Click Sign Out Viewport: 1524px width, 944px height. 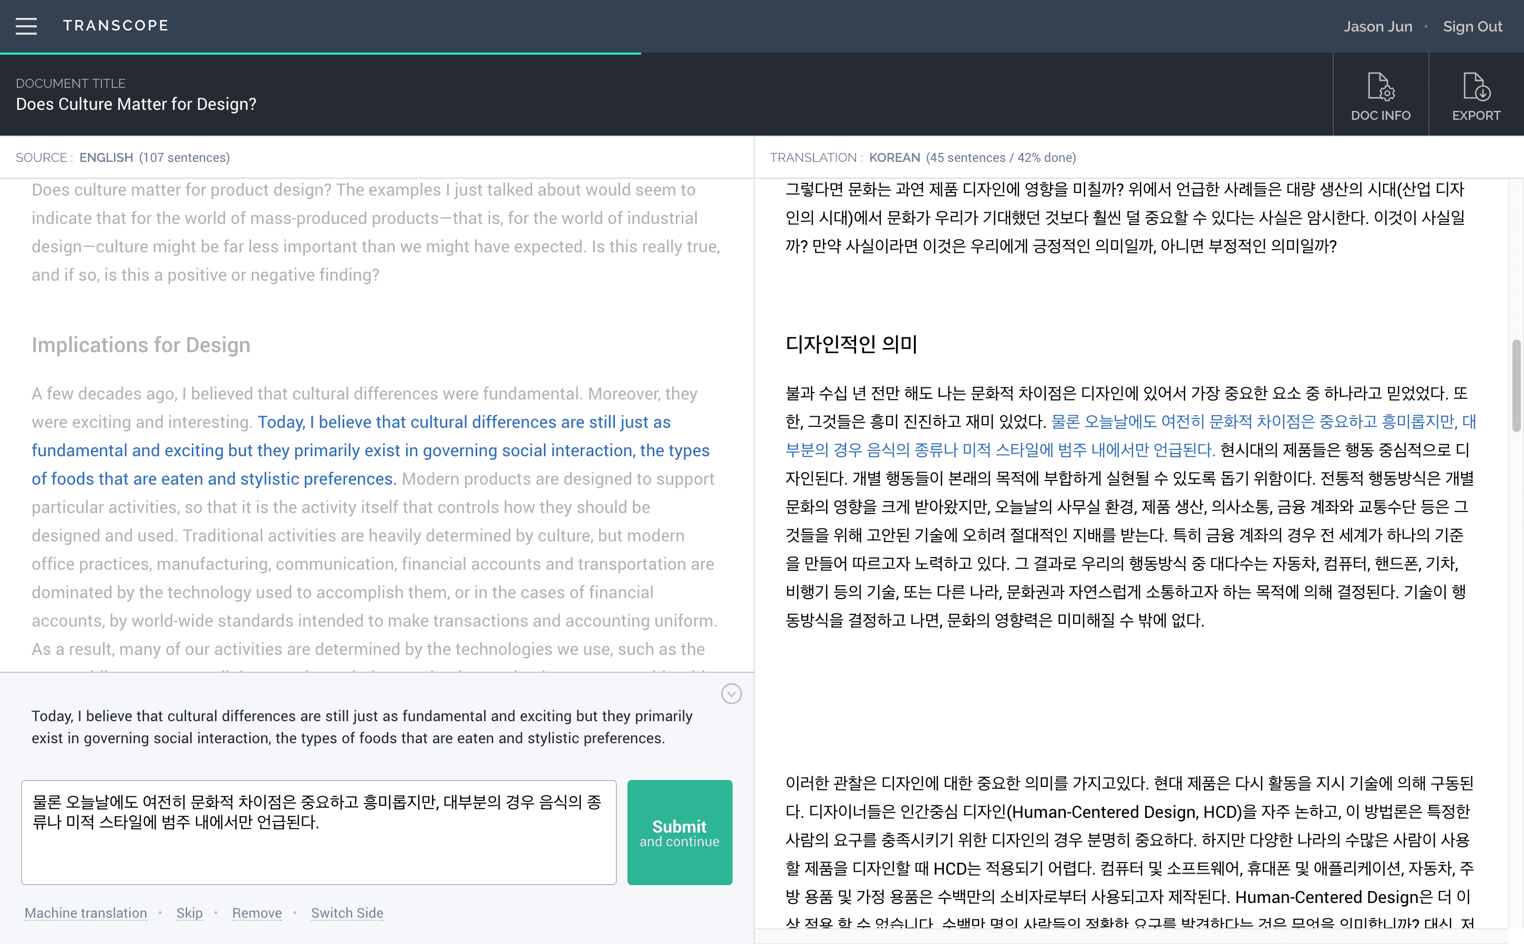[x=1473, y=26]
